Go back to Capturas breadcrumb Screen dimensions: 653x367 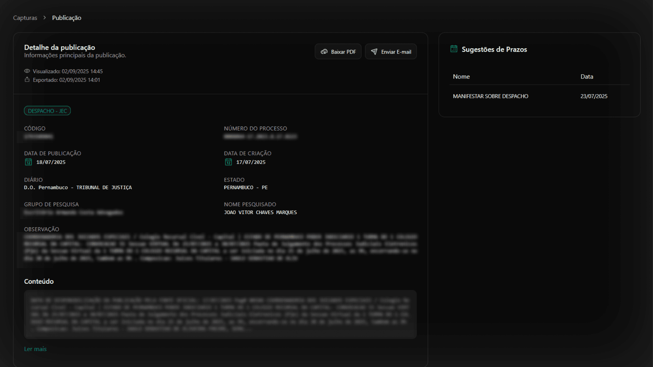[25, 18]
